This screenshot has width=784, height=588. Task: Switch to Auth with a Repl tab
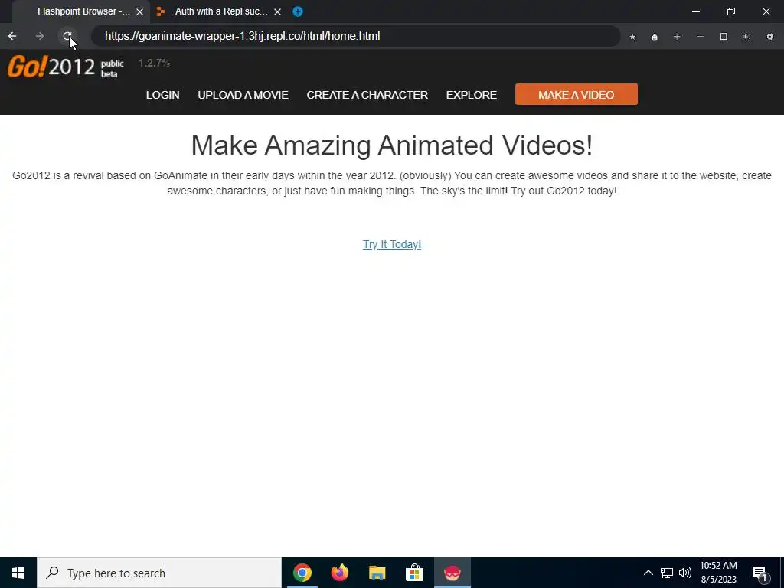(x=219, y=11)
